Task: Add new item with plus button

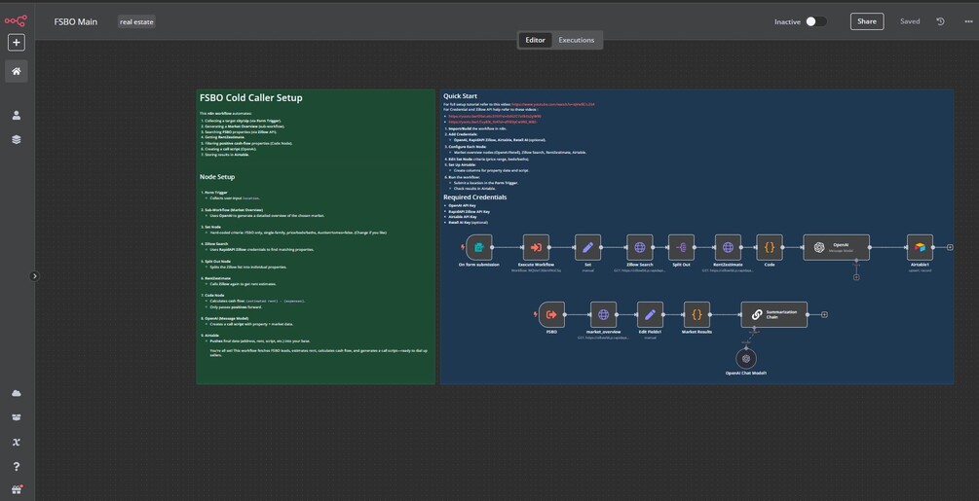Action: (x=17, y=43)
